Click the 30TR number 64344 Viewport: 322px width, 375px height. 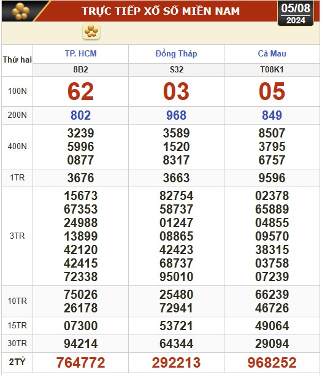(176, 344)
